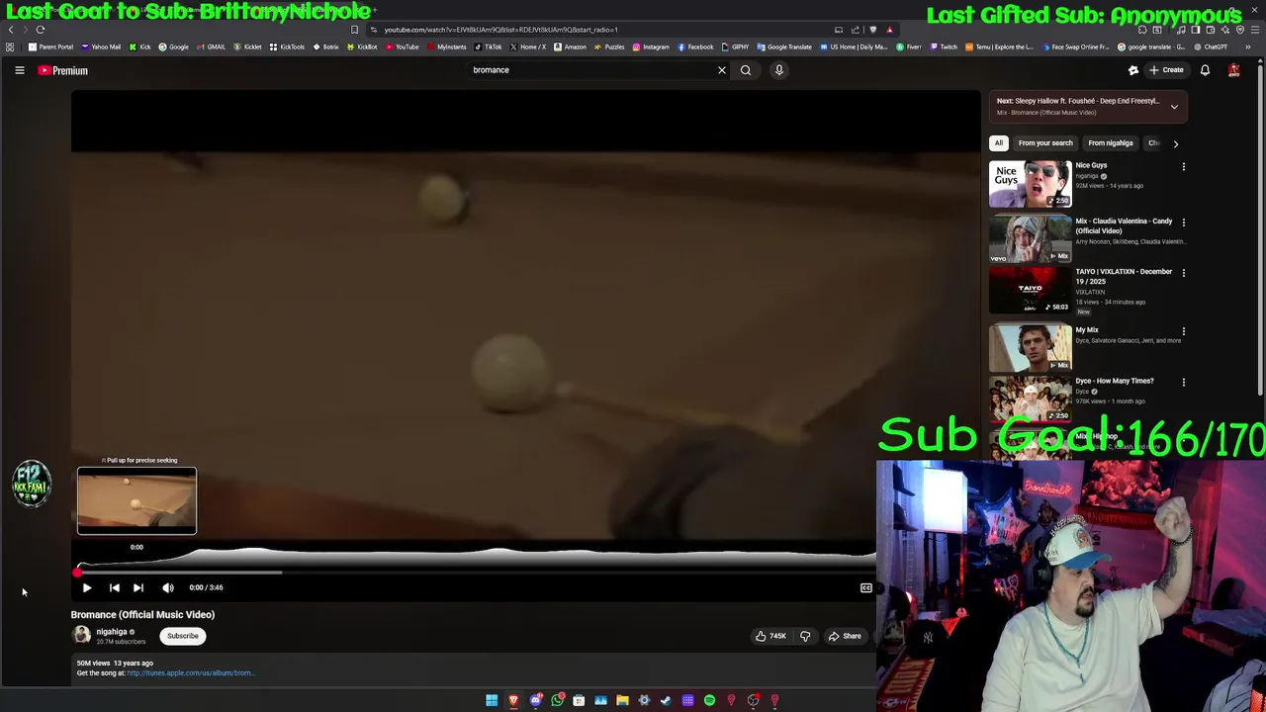Open bookmarks bar apps grid icon

(10, 46)
